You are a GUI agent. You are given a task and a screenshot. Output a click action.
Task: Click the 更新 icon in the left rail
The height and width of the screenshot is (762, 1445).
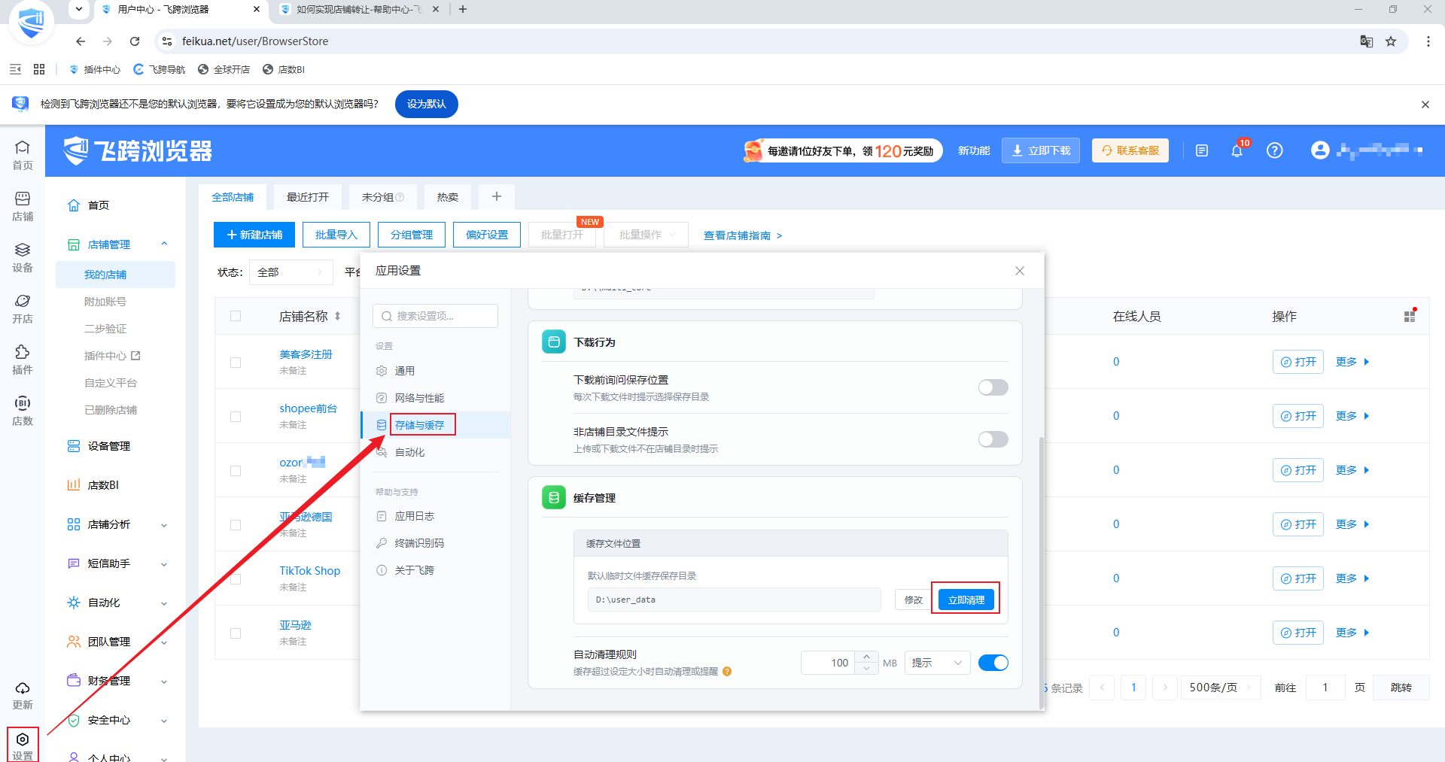(23, 696)
